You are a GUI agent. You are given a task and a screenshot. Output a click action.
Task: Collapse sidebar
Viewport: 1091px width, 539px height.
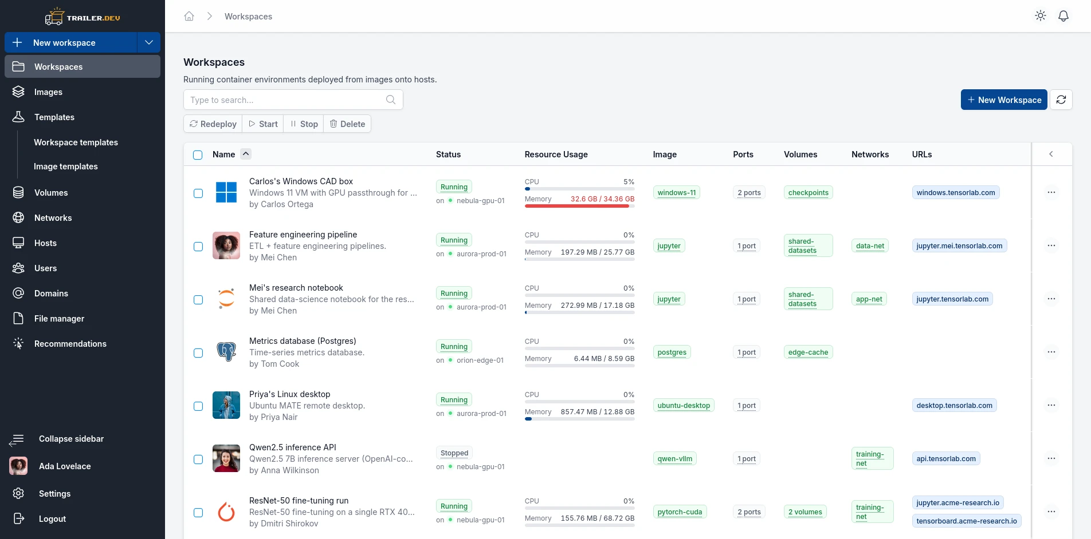[x=83, y=439]
